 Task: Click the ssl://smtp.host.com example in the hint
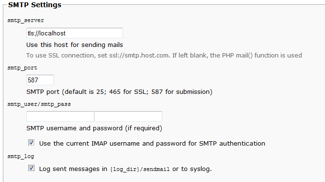click(139, 56)
